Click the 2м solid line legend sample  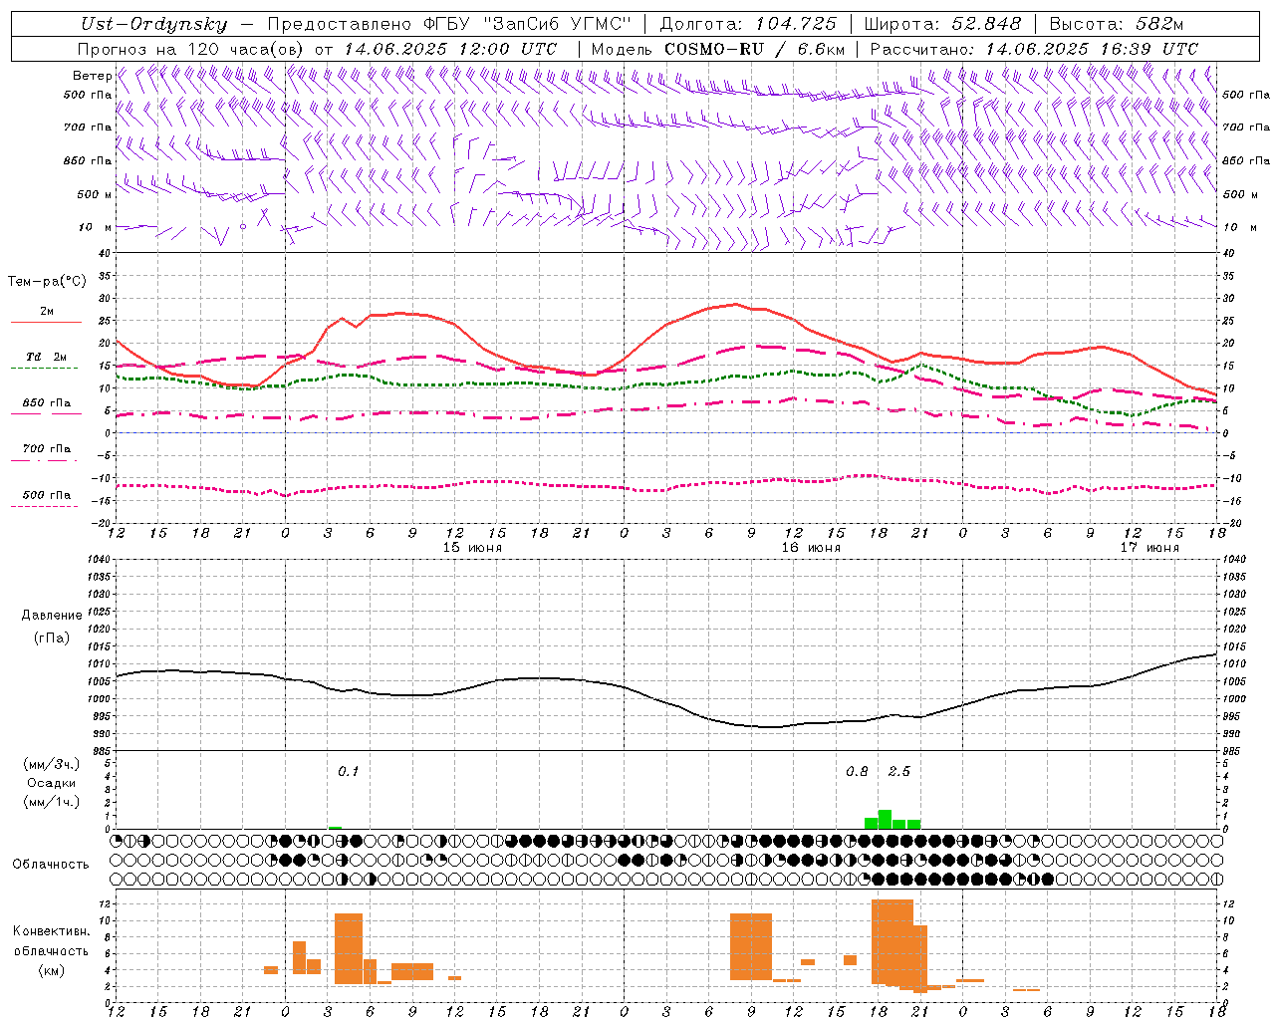[x=46, y=322]
